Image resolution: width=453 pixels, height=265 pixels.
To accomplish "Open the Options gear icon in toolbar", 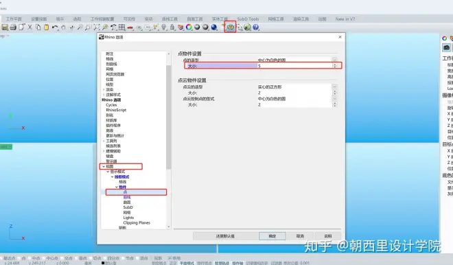I will tap(230, 27).
